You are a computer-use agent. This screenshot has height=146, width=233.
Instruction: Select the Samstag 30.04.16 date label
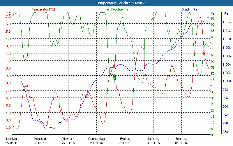153,141
